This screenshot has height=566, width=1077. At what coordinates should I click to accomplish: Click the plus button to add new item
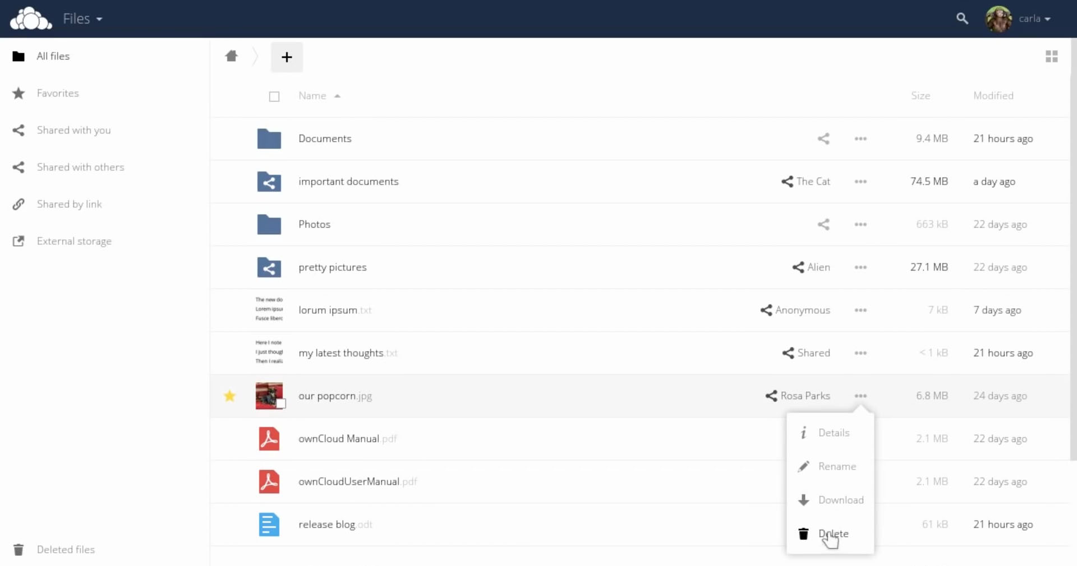(287, 57)
